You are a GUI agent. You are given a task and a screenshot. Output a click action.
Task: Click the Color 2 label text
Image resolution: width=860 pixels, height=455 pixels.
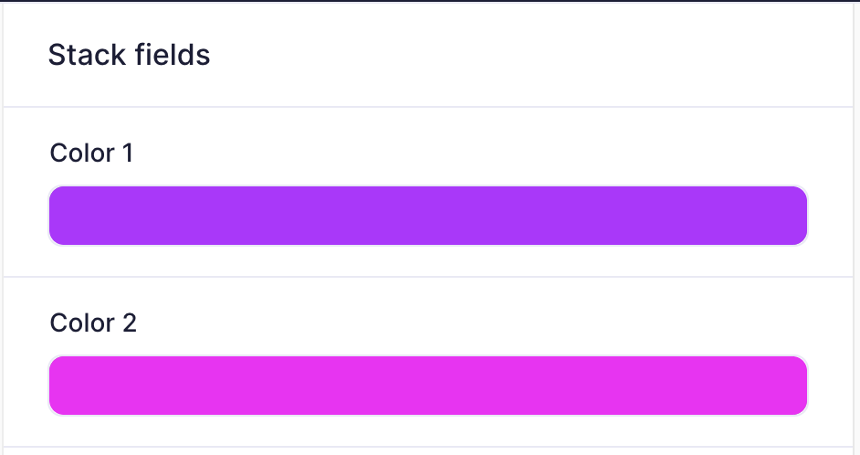pyautogui.click(x=93, y=323)
